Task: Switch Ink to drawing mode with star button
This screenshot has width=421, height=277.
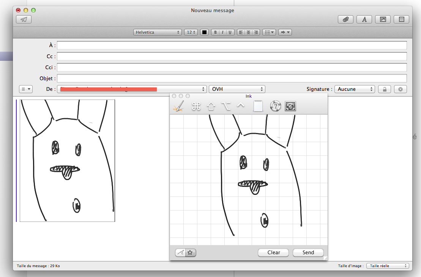Action: click(x=191, y=252)
